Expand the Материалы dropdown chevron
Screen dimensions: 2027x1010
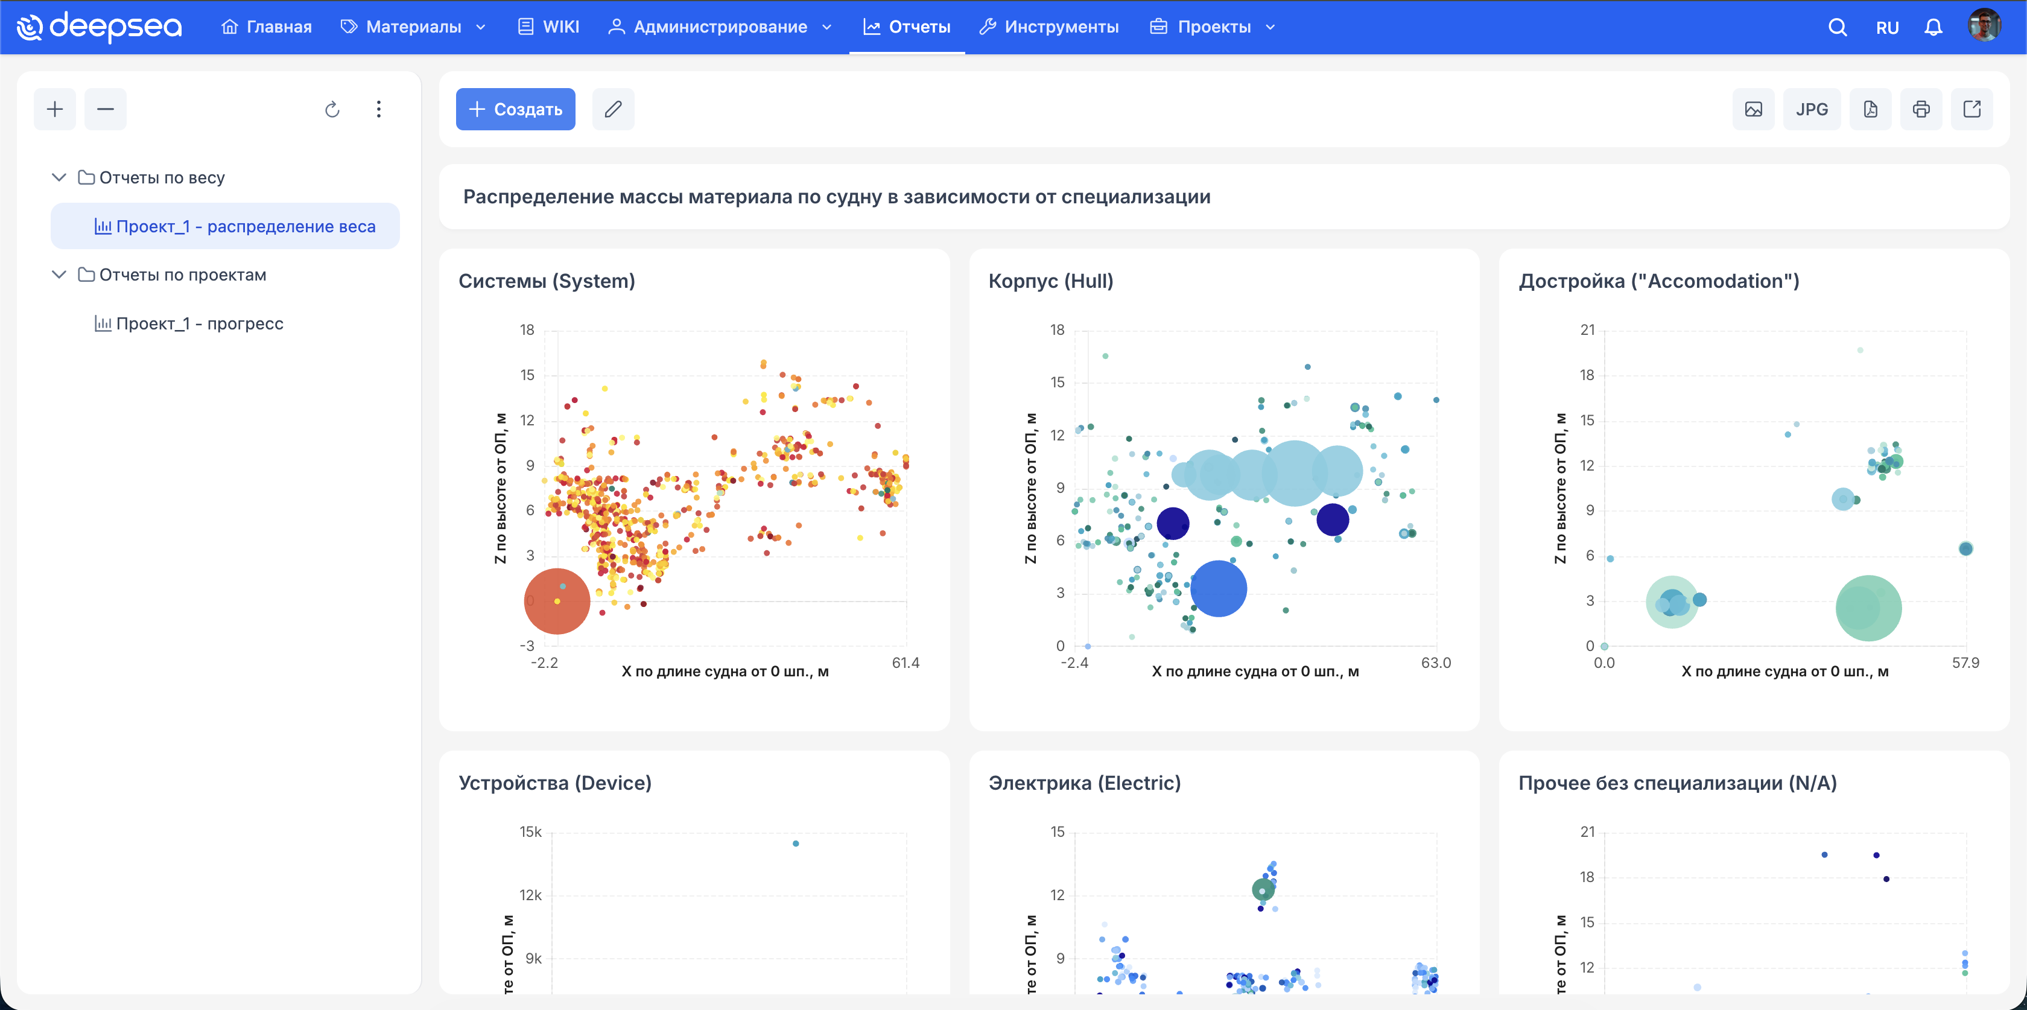point(481,27)
